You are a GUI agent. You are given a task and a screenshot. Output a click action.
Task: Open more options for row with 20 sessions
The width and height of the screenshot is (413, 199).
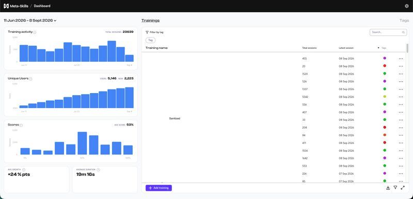pyautogui.click(x=401, y=66)
